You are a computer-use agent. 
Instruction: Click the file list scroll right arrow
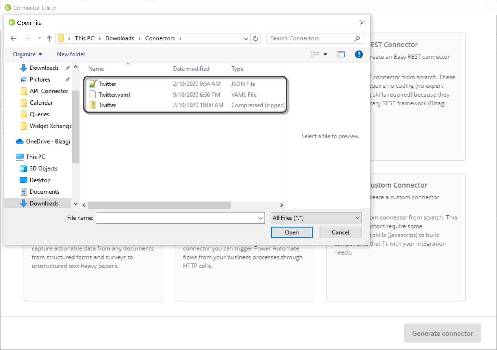(x=281, y=205)
